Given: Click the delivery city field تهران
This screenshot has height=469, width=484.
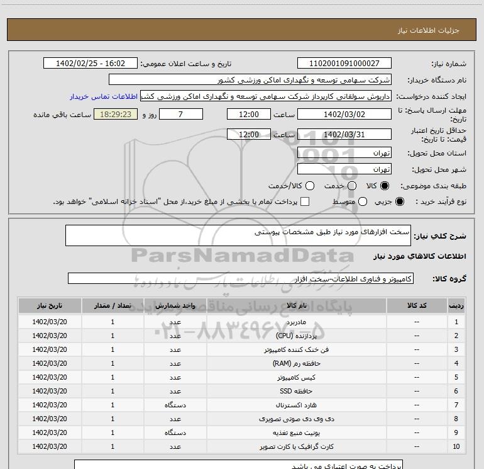Looking at the screenshot, I should 344,169.
